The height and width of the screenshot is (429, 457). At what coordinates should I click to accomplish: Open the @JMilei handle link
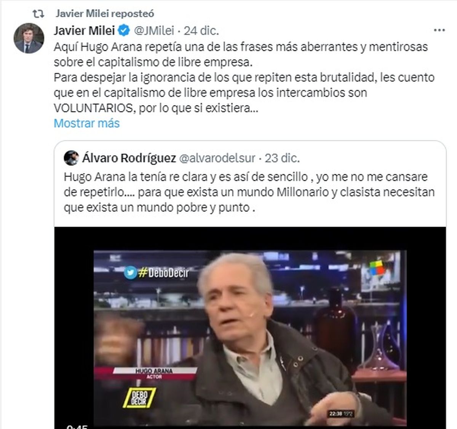point(154,30)
